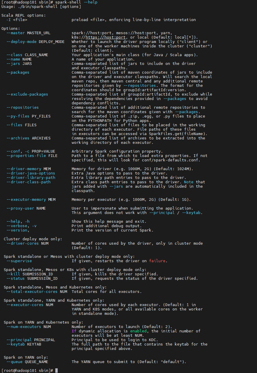257x373 pixels.
Task: Click the terminal cursor at bottom prompt
Action: 56,370
